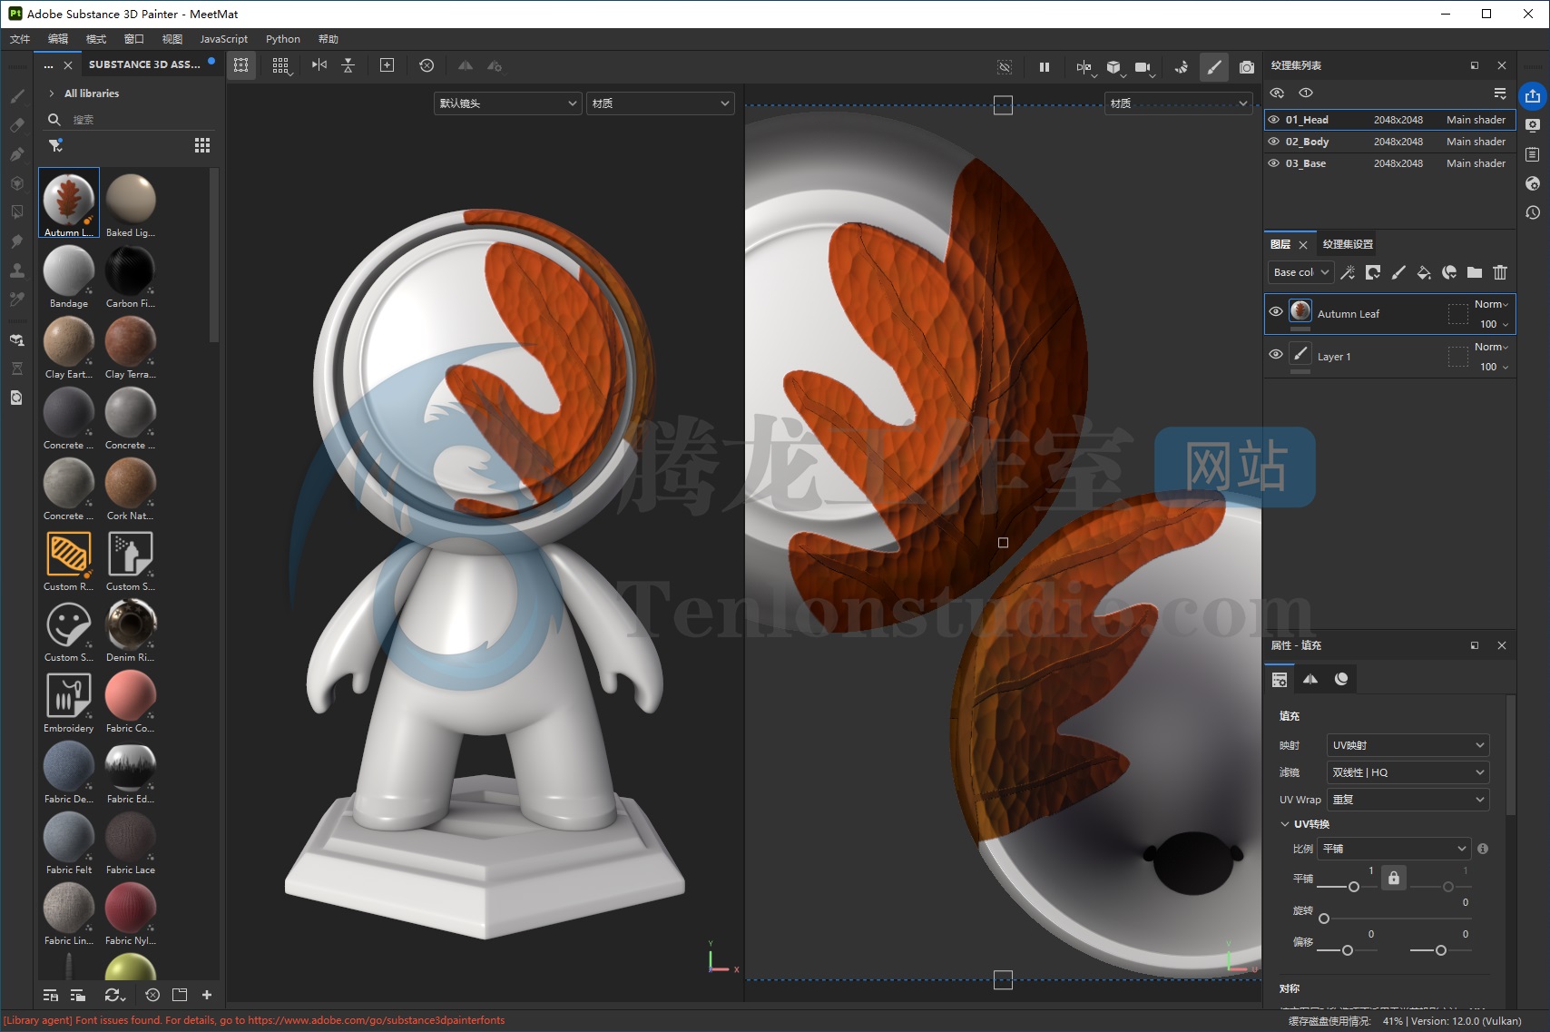The width and height of the screenshot is (1550, 1032).
Task: Adjust the rotation slider handle
Action: pyautogui.click(x=1324, y=919)
